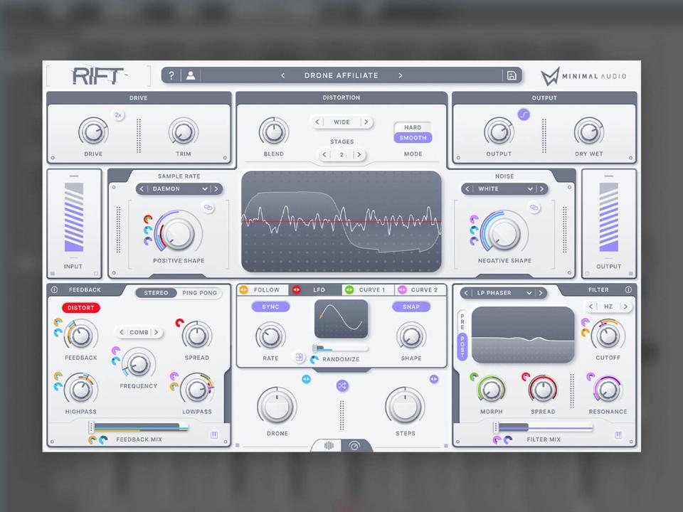Viewport: 683px width, 512px height.
Task: Select next preset after Drone Affiliate
Action: pyautogui.click(x=401, y=75)
